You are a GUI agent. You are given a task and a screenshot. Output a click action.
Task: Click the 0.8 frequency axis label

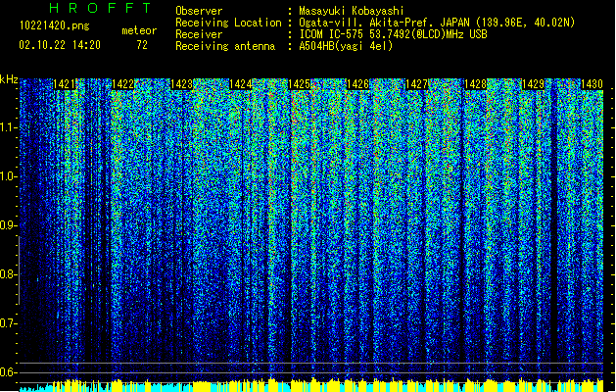pyautogui.click(x=9, y=274)
